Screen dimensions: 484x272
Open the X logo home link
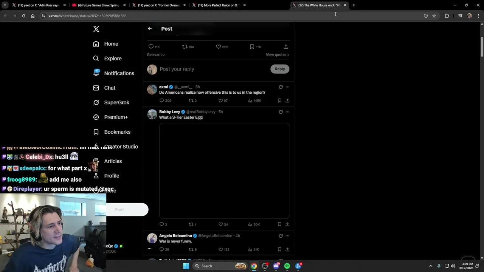click(x=96, y=29)
